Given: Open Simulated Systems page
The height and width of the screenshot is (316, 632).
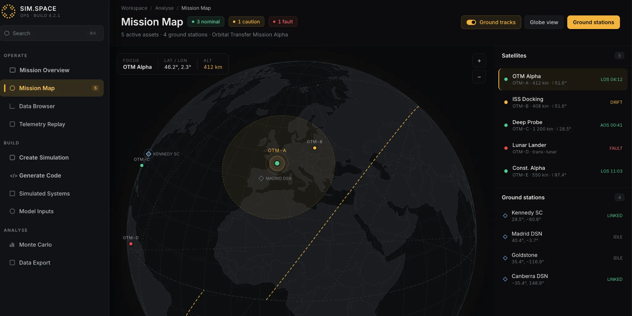Looking at the screenshot, I should [x=52, y=193].
